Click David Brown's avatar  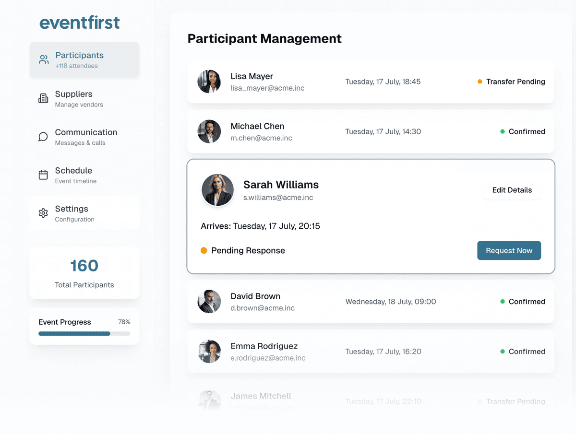coord(209,302)
